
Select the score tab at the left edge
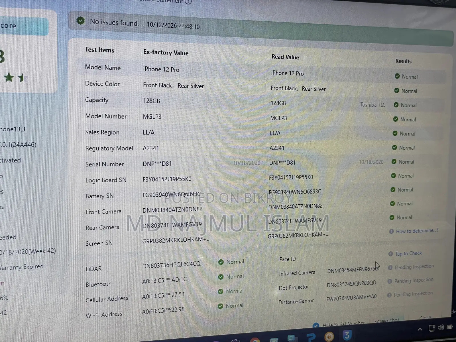click(x=24, y=26)
